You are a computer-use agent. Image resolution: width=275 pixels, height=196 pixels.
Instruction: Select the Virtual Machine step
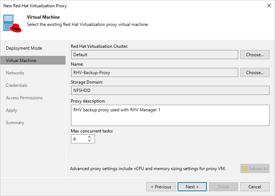(21, 61)
